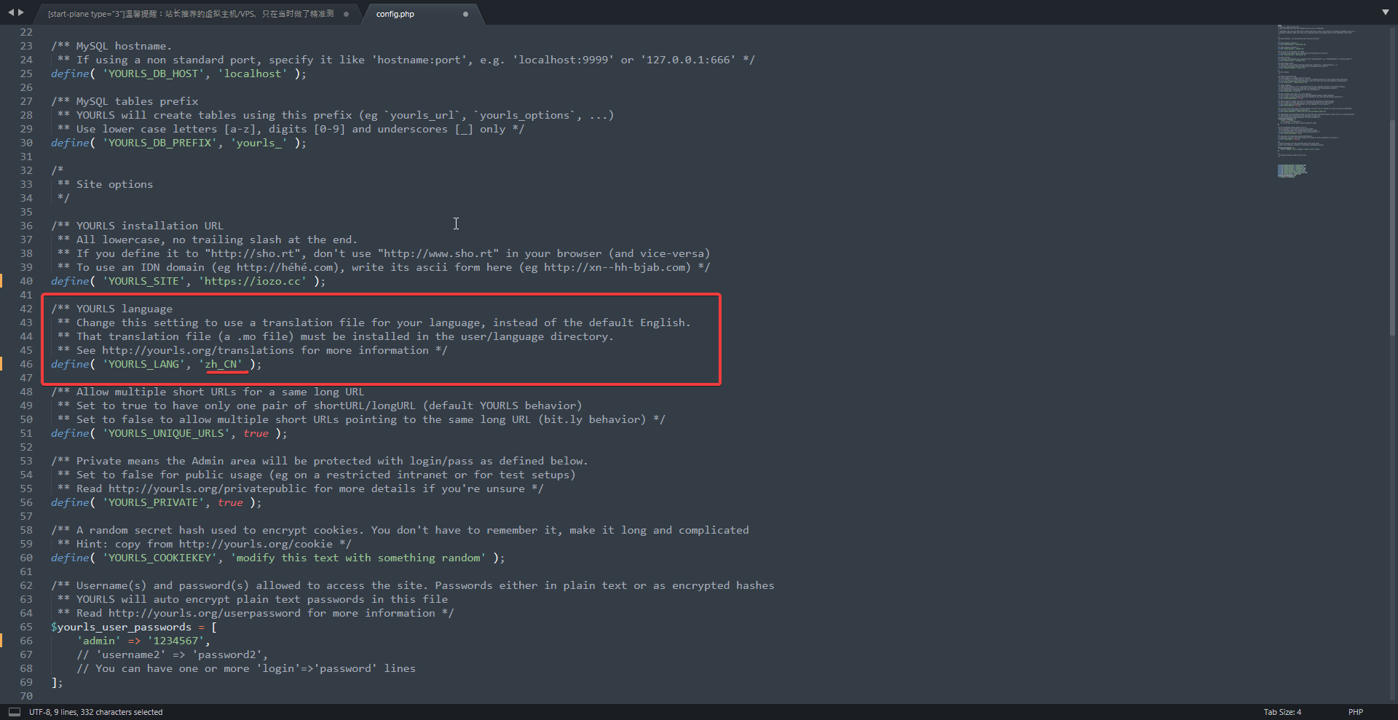The width and height of the screenshot is (1398, 720).
Task: Open the tab list dropdown arrow
Action: point(1385,12)
